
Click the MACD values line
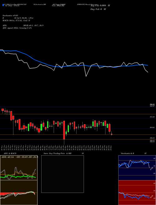tap(16, 20)
